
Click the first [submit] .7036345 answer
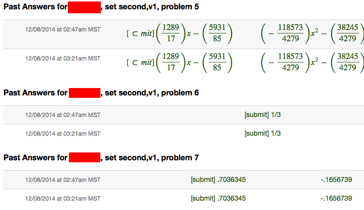tap(218, 180)
